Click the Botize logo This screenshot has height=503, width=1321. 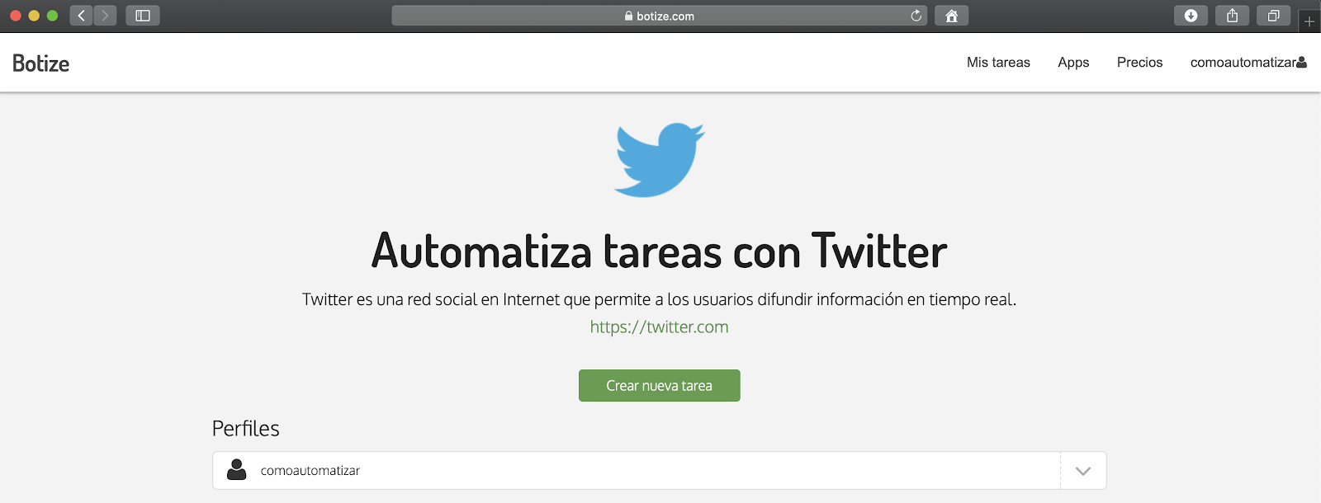pos(41,63)
